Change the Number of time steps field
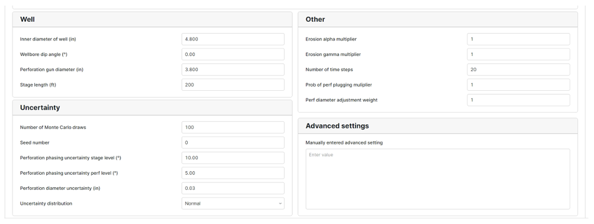The image size is (594, 224). 519,70
